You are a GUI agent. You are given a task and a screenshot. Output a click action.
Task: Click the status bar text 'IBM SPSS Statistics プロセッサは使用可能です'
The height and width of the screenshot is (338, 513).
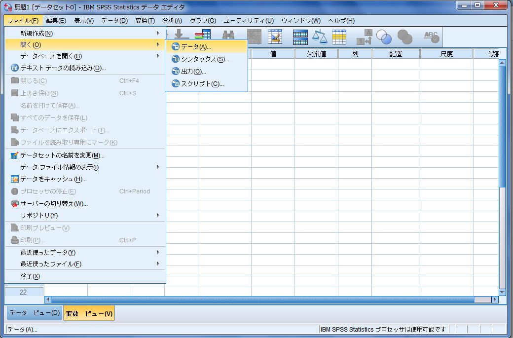(x=383, y=329)
